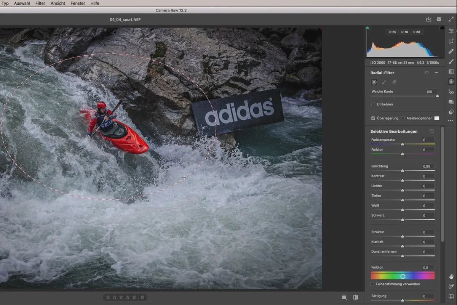
Task: Open the Presets panel icon
Action: point(451,112)
